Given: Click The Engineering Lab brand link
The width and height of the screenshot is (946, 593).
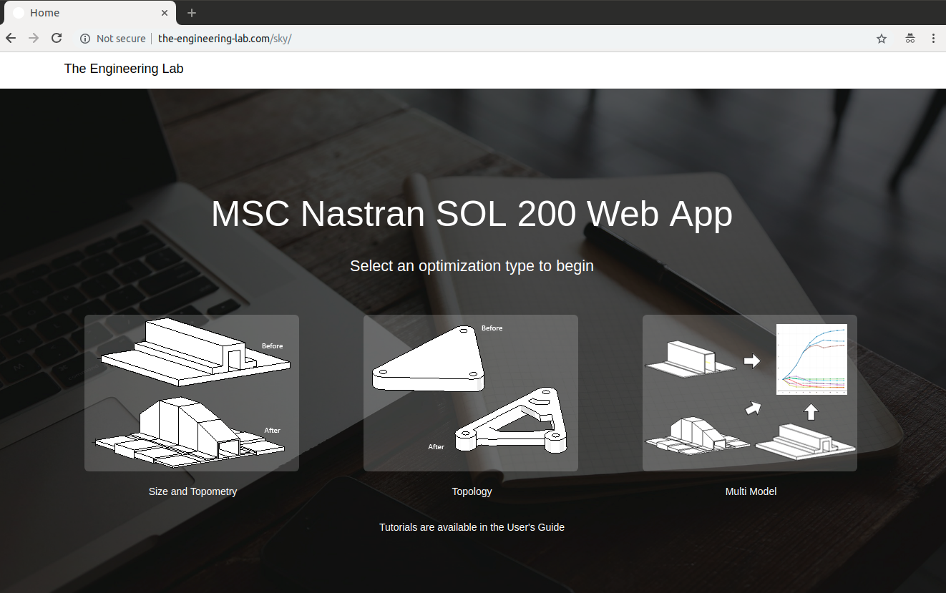Looking at the screenshot, I should coord(124,69).
